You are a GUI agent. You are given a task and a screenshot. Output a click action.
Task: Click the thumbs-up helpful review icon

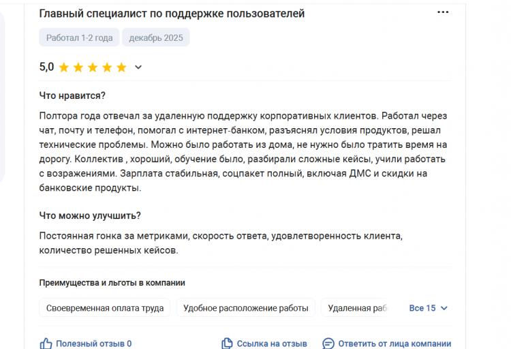pos(46,344)
